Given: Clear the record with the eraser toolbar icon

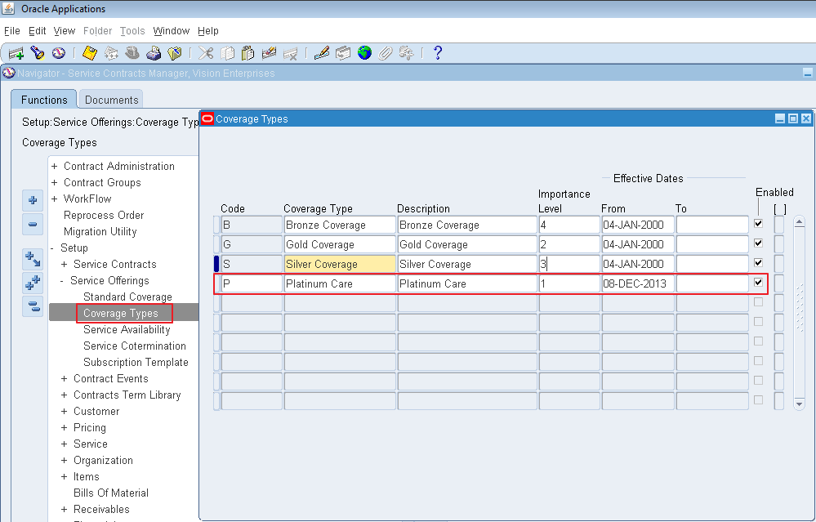Looking at the screenshot, I should pyautogui.click(x=269, y=53).
